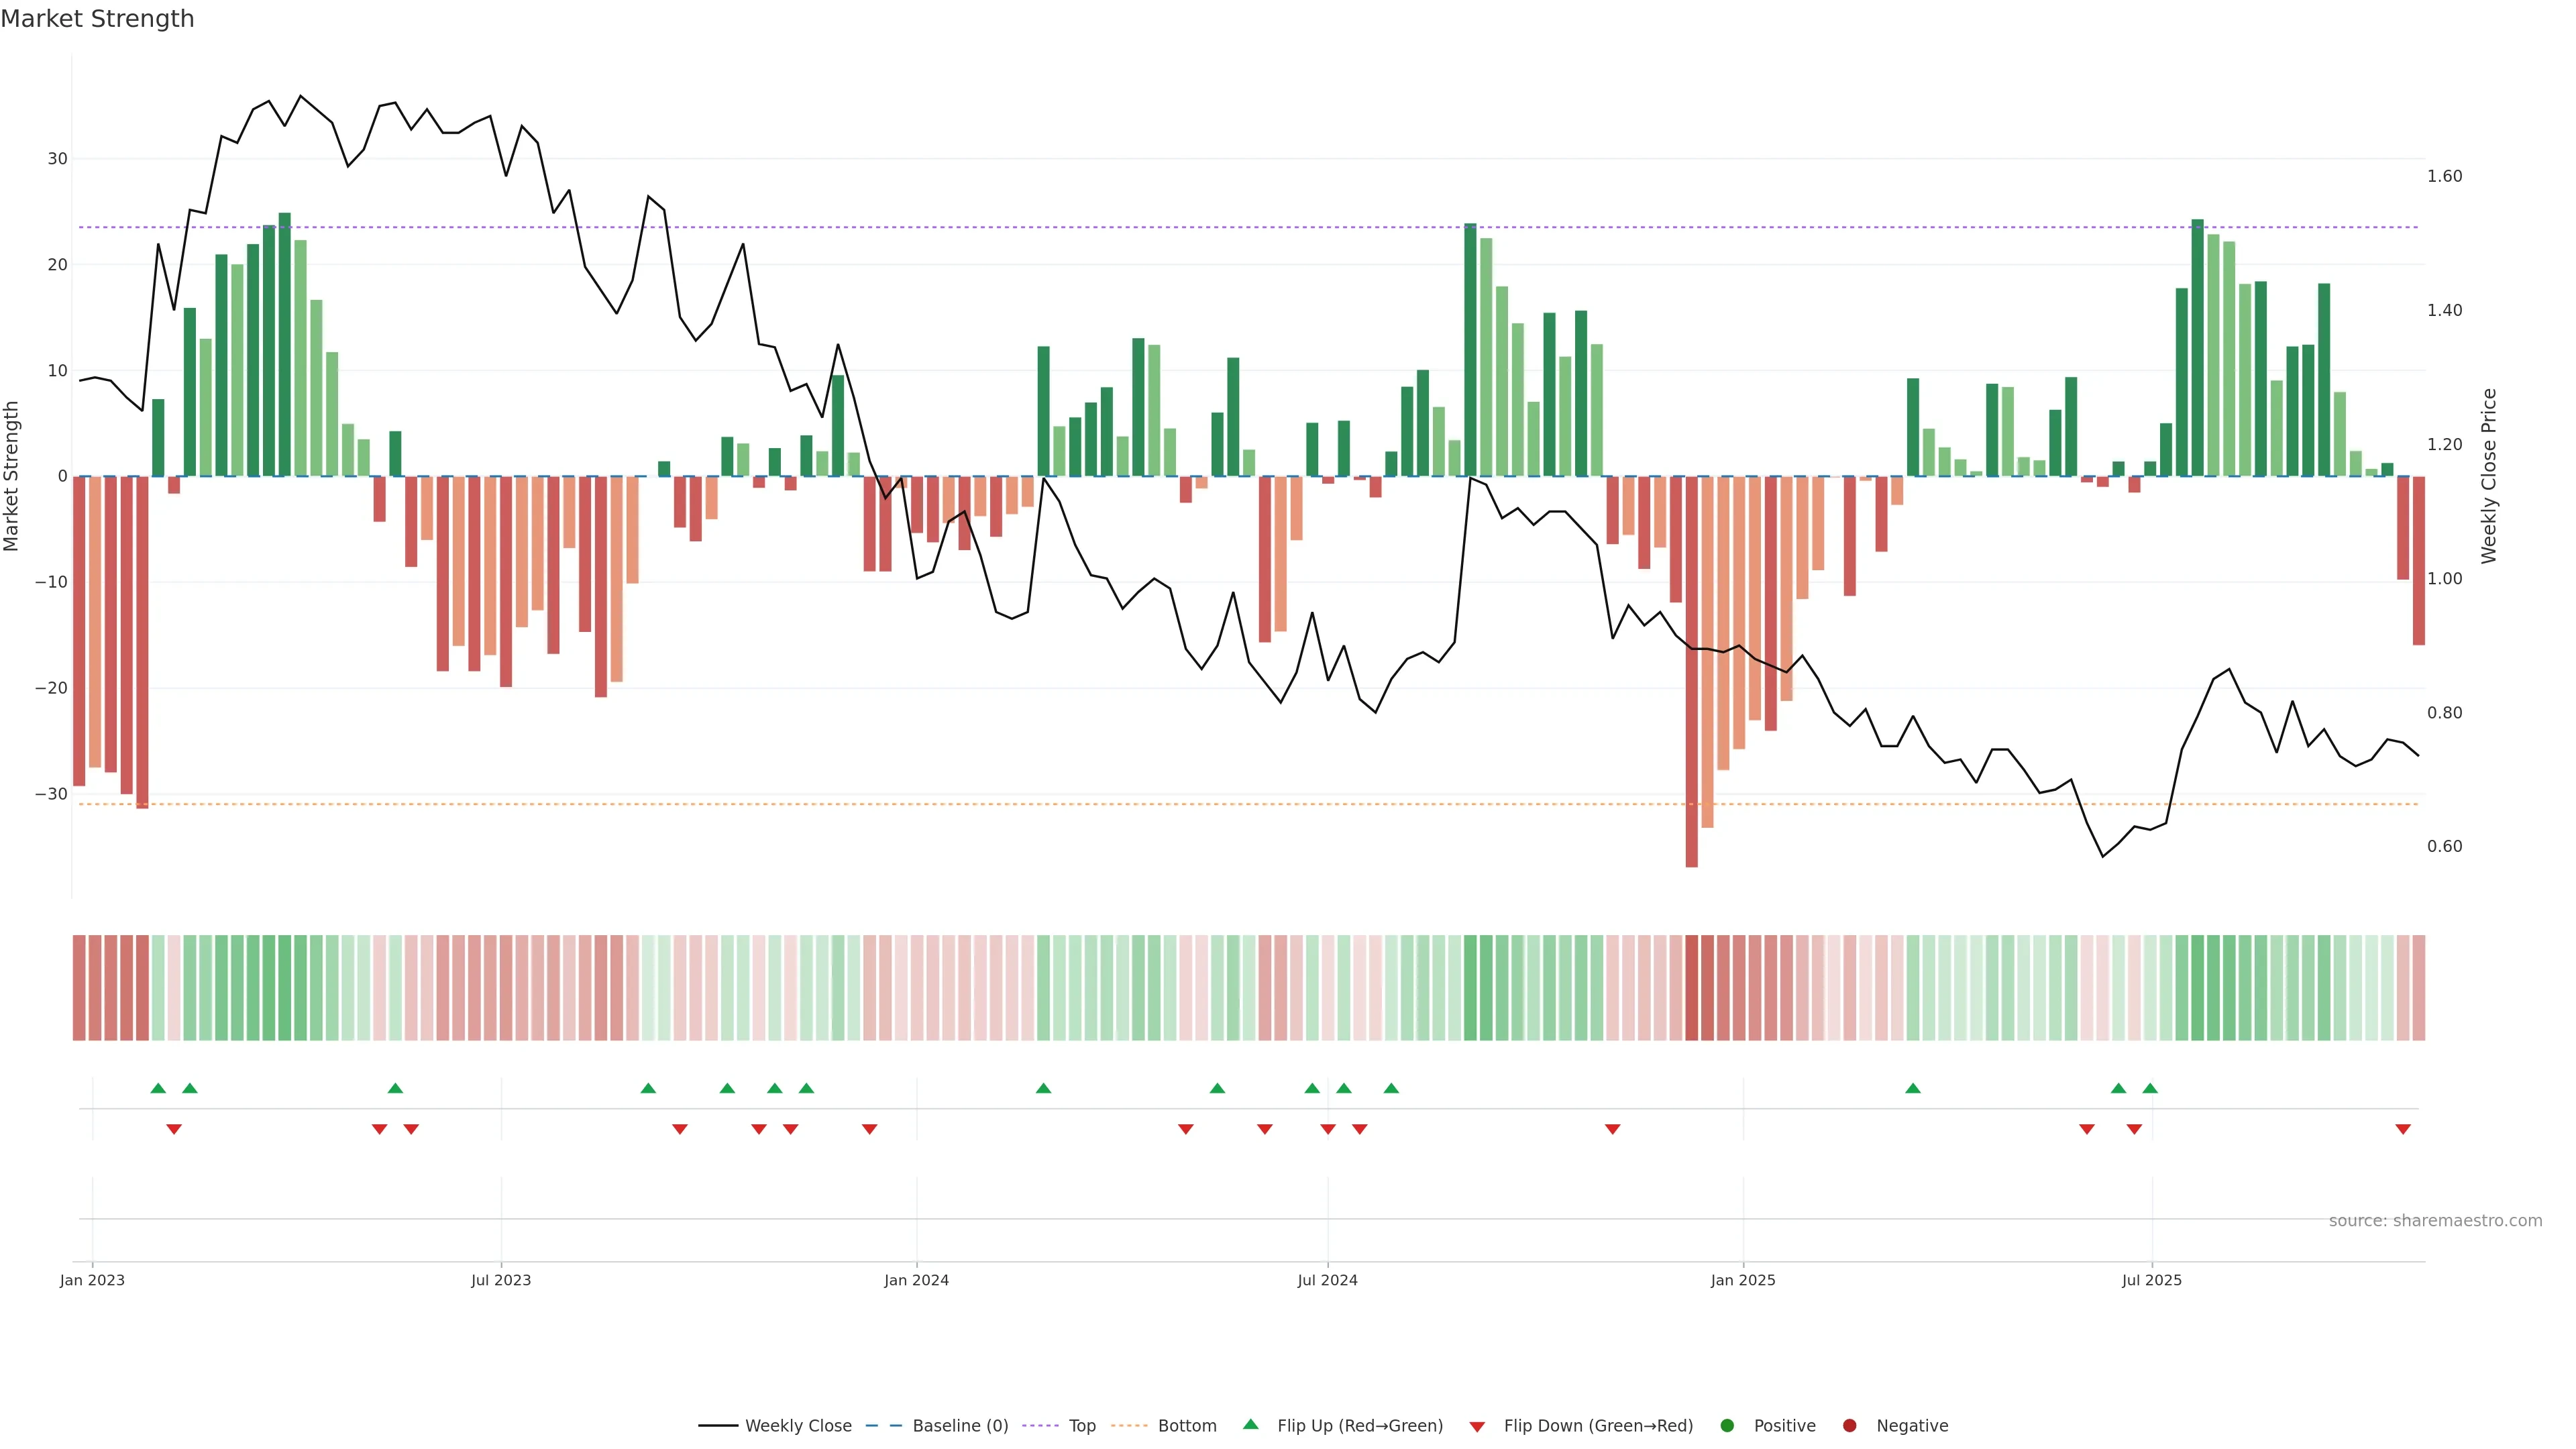Click the Weekly Close Price axis title

pos(2489,476)
